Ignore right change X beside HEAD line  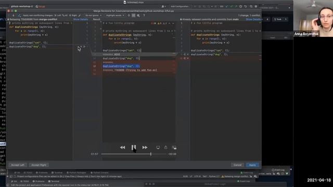click(x=188, y=55)
